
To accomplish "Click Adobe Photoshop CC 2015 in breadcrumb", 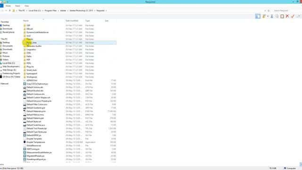I will [x=81, y=10].
